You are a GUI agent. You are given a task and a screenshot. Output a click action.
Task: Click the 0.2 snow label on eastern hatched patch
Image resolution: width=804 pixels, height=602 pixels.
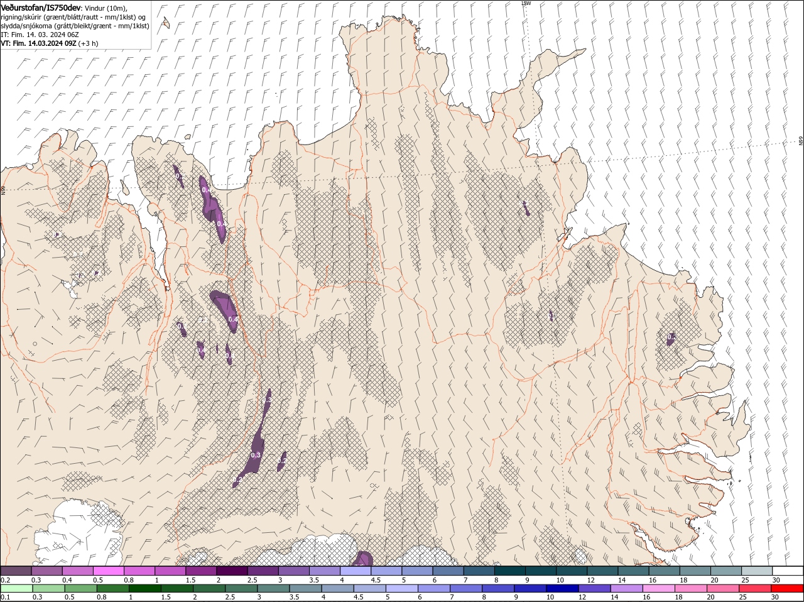[671, 337]
